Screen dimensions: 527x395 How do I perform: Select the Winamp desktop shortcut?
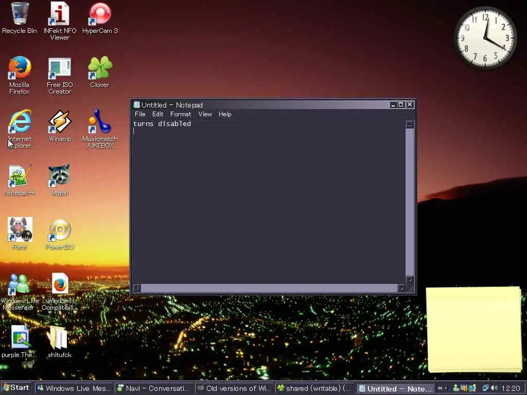pyautogui.click(x=60, y=126)
